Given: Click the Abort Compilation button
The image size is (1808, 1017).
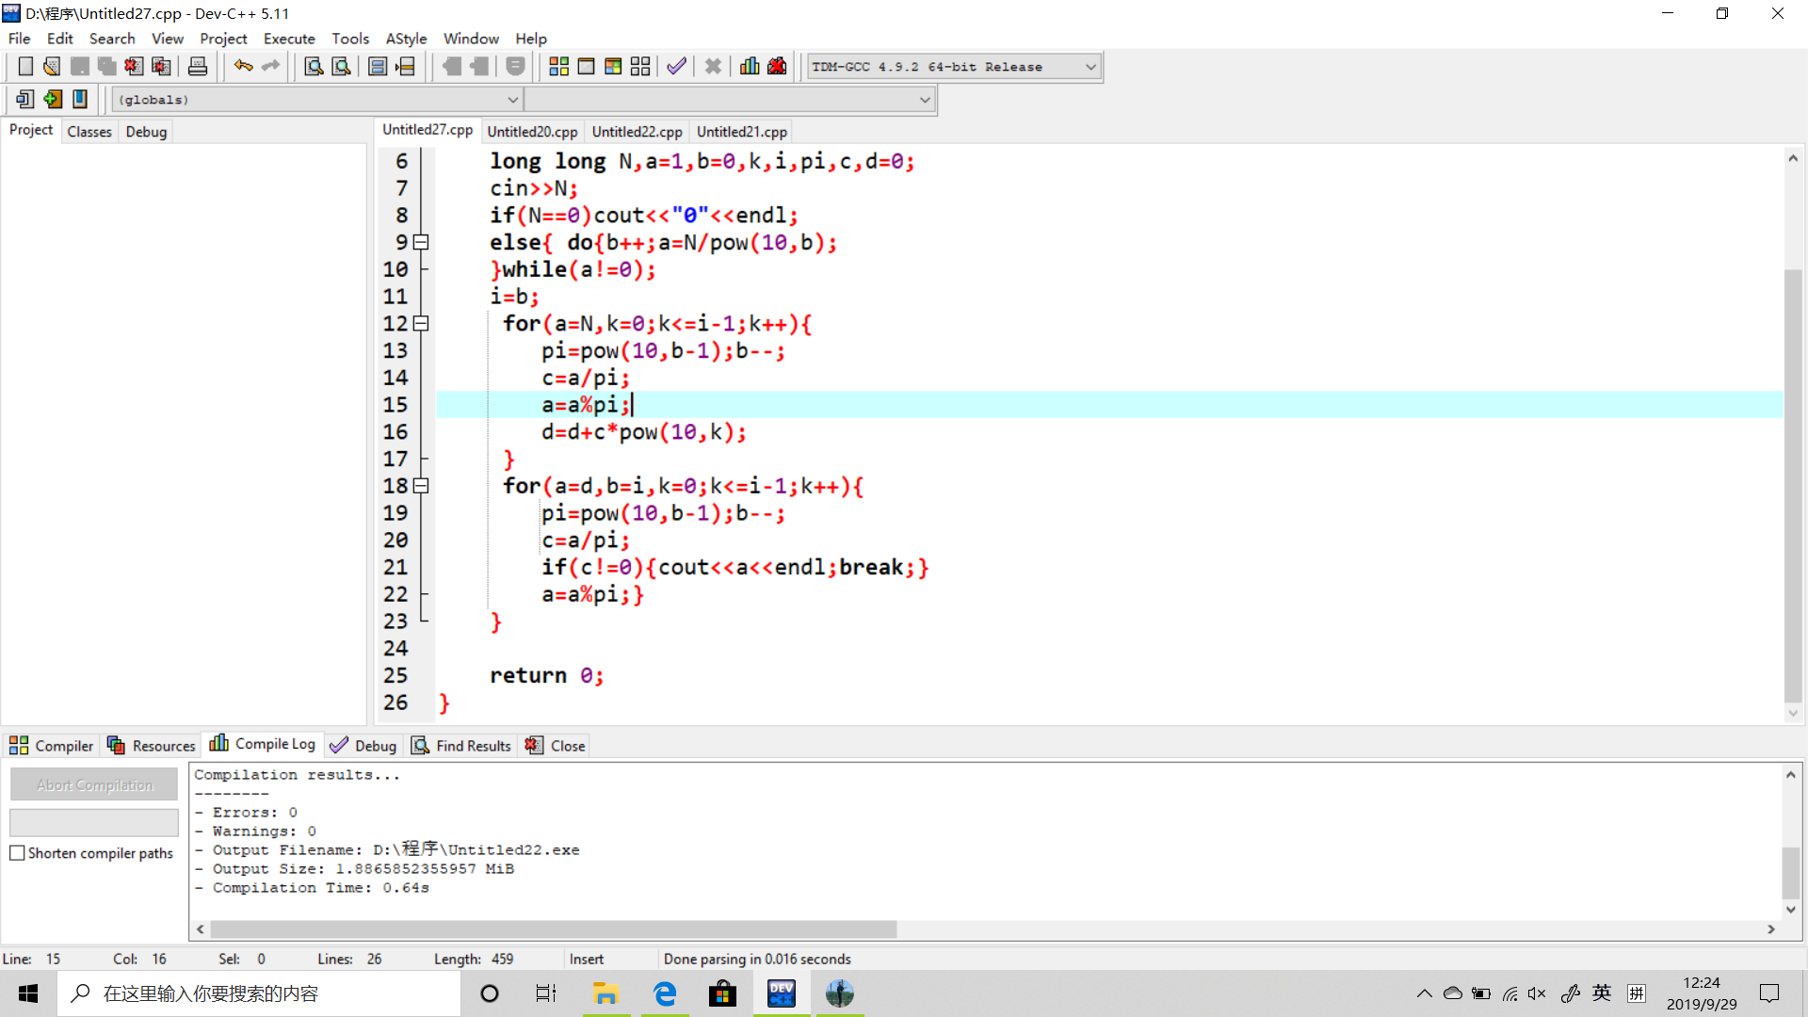Looking at the screenshot, I should [x=94, y=784].
